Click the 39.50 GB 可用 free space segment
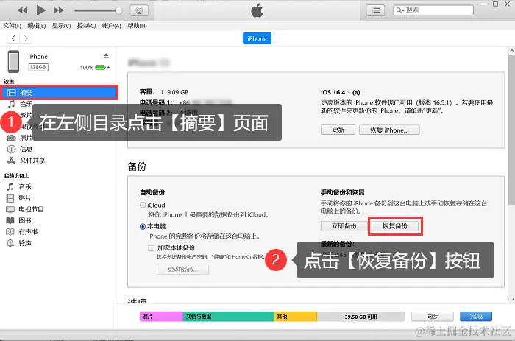This screenshot has height=341, width=515. 360,317
